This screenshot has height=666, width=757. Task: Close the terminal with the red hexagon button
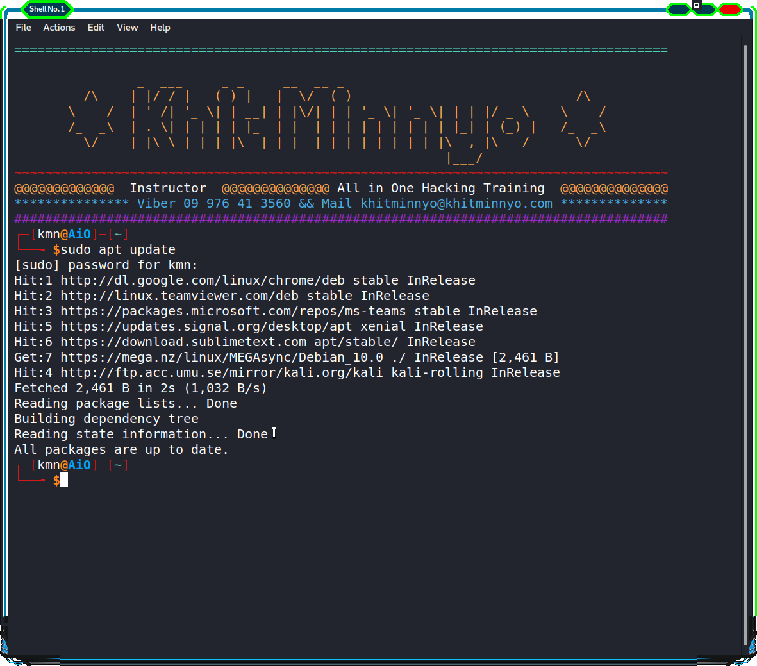click(x=730, y=9)
